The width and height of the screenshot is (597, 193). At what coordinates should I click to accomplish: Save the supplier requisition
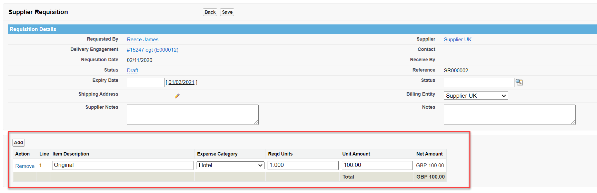227,12
